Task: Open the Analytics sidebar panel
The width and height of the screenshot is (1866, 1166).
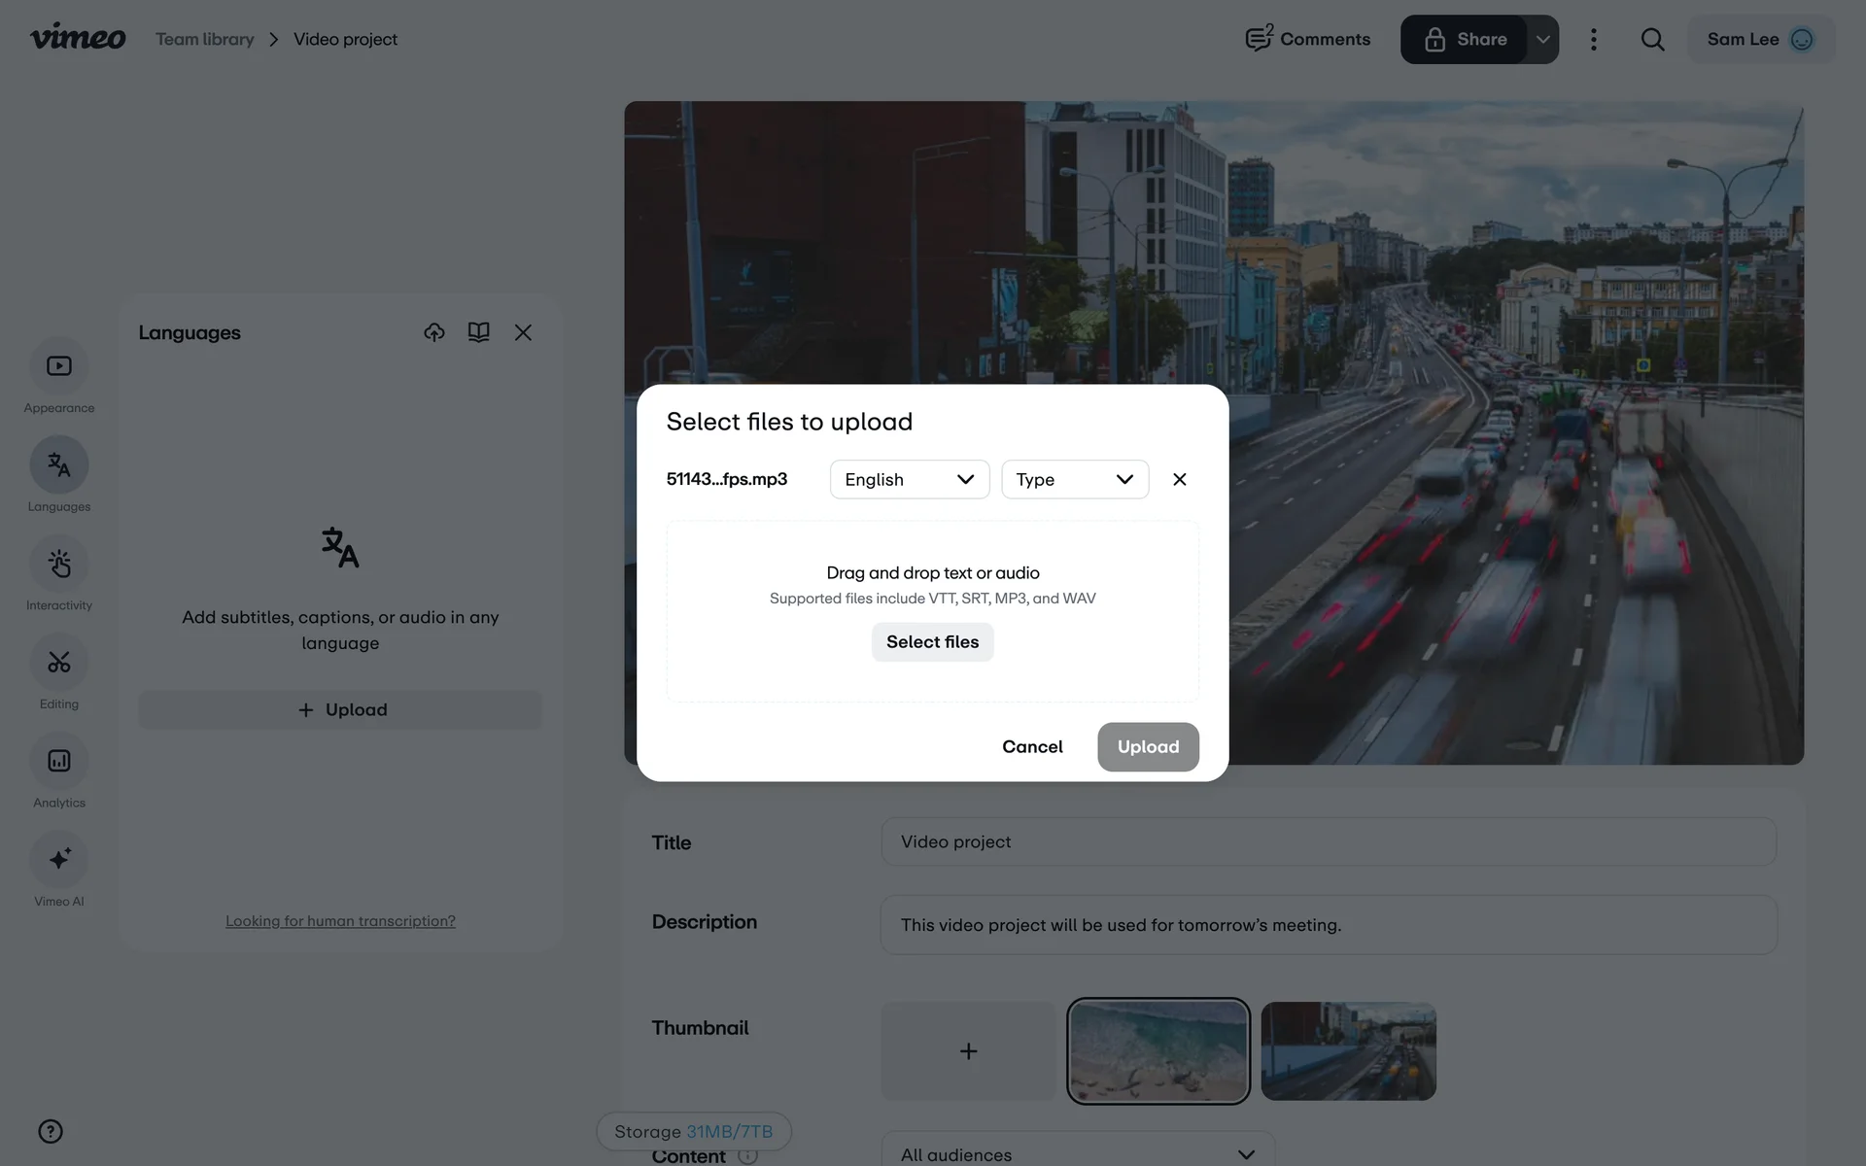Action: pyautogui.click(x=59, y=761)
